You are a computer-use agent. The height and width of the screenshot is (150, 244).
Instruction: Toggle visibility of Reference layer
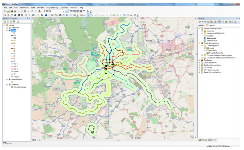pyautogui.click(x=10, y=28)
